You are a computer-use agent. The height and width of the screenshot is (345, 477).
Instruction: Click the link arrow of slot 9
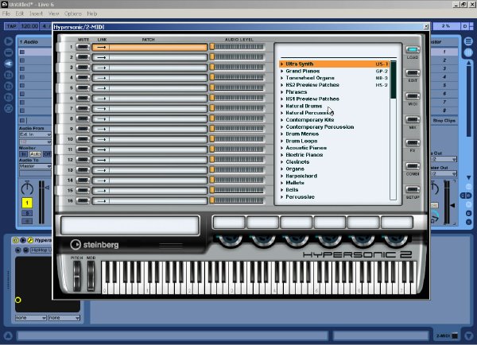point(101,129)
